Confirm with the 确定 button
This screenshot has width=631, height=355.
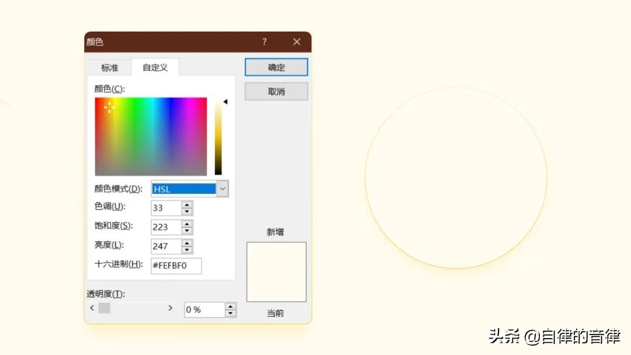[276, 67]
